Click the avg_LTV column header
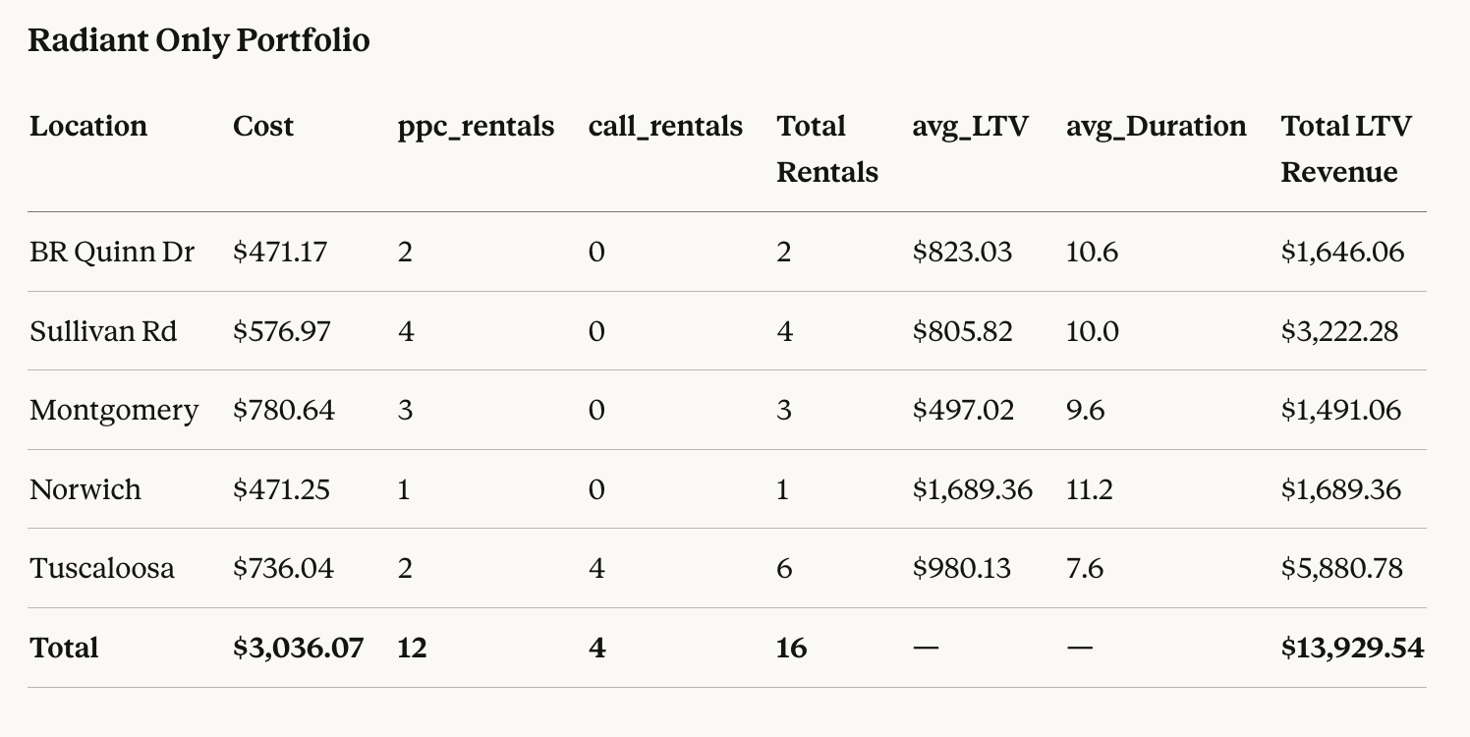This screenshot has width=1470, height=737. [x=970, y=126]
